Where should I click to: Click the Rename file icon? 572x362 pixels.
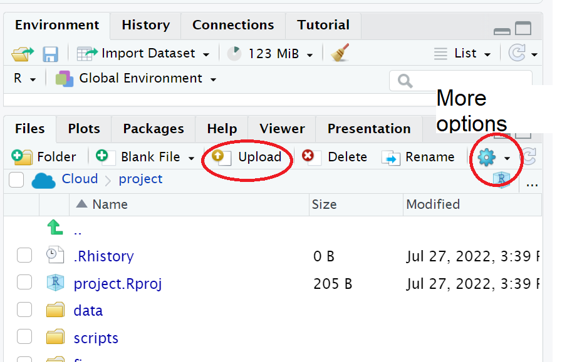pos(391,157)
